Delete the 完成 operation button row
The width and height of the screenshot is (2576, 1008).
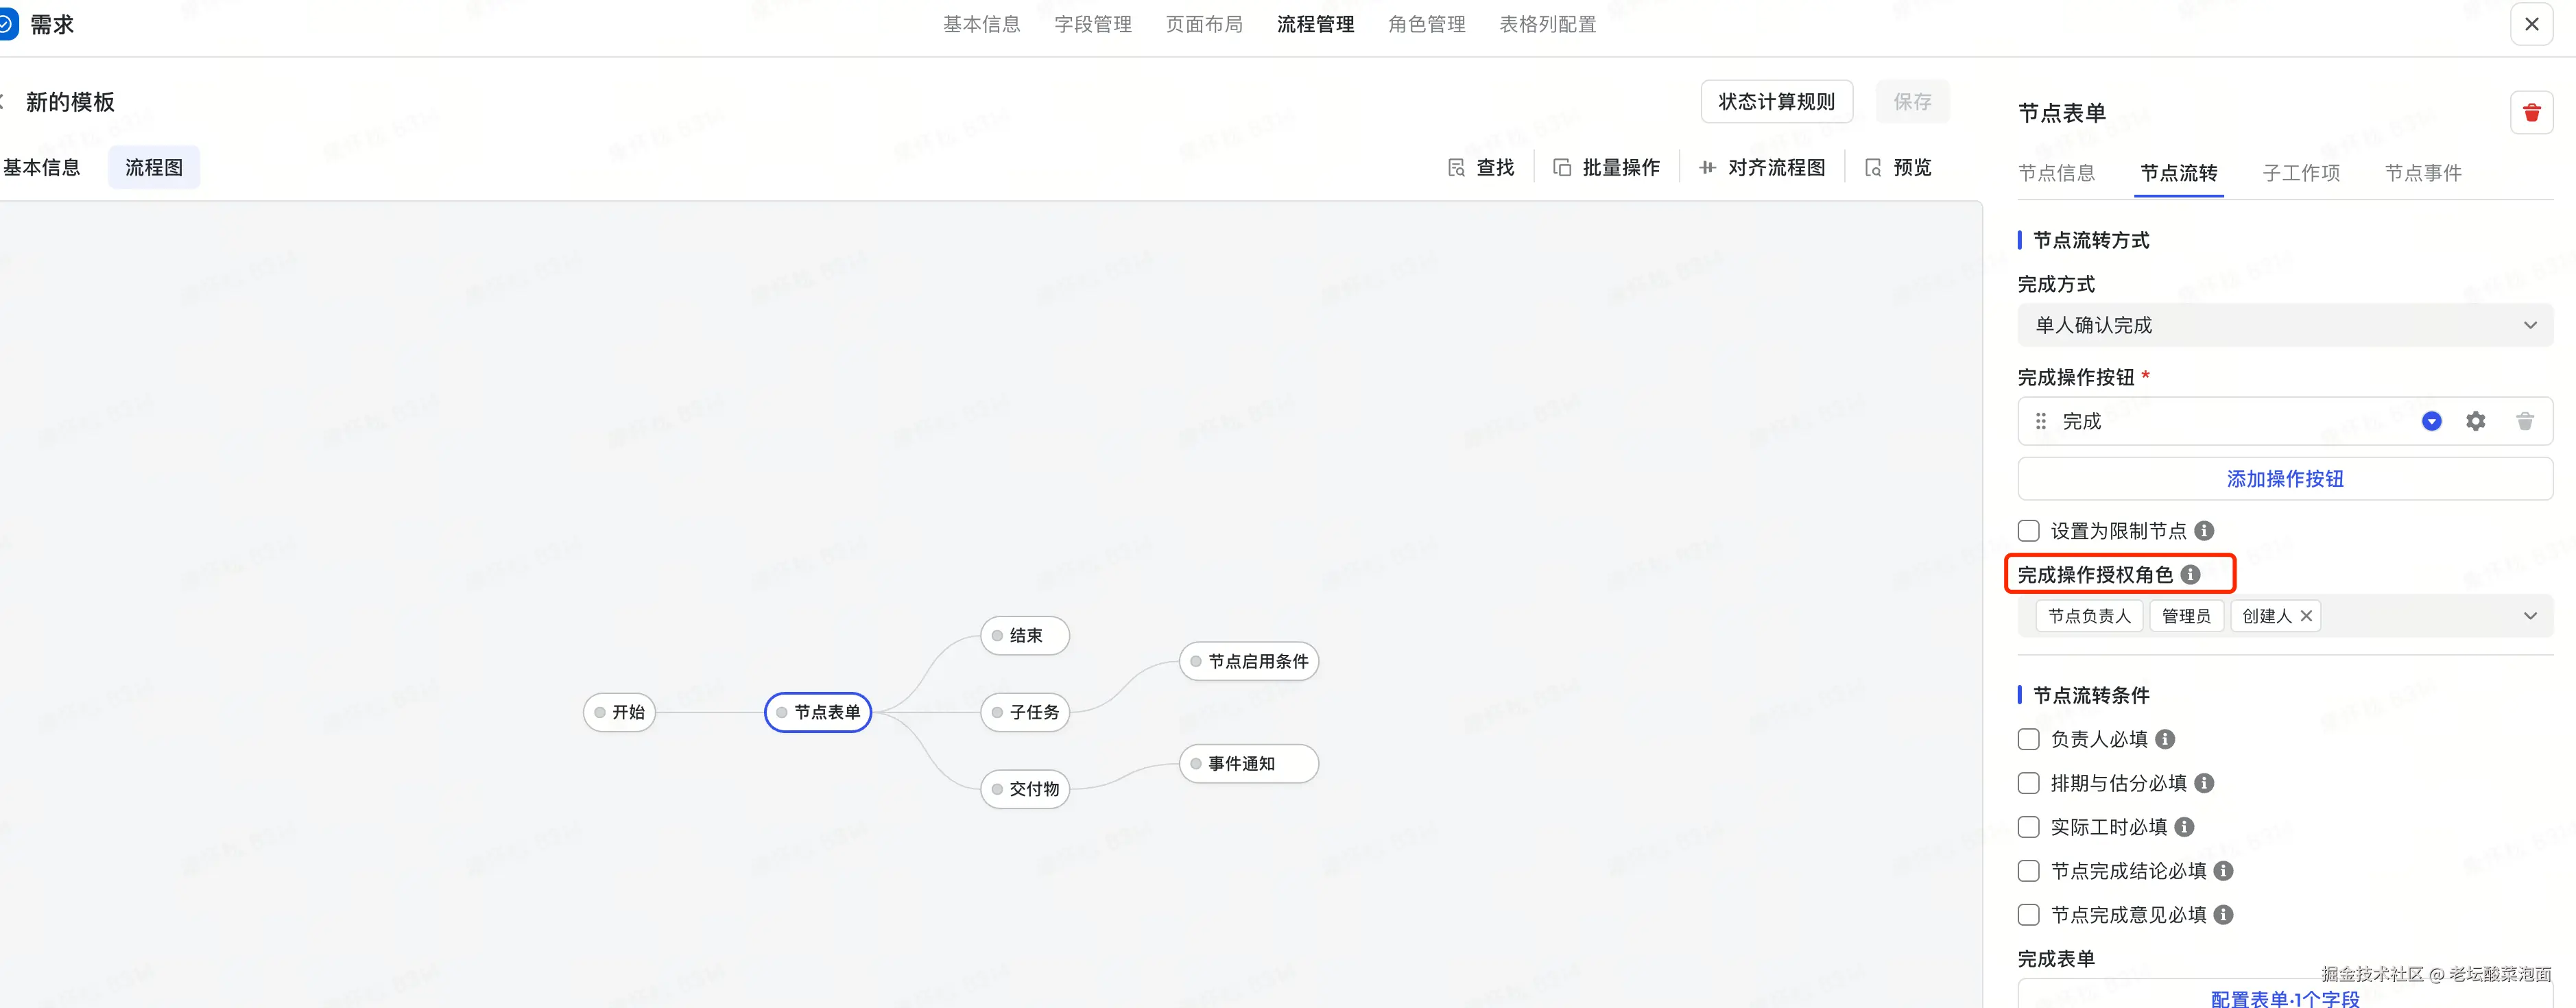tap(2524, 421)
